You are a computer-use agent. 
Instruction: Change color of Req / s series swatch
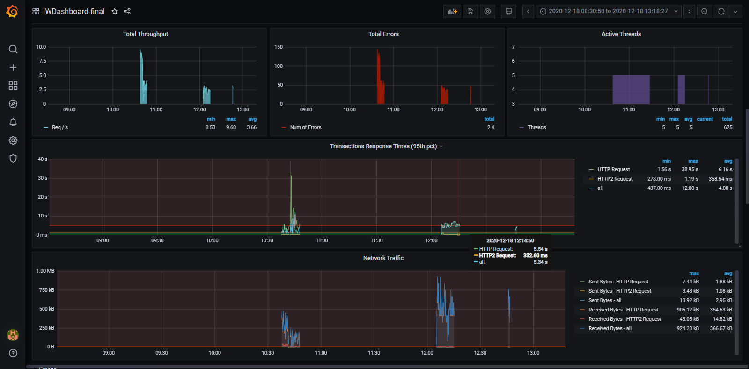[x=46, y=127]
